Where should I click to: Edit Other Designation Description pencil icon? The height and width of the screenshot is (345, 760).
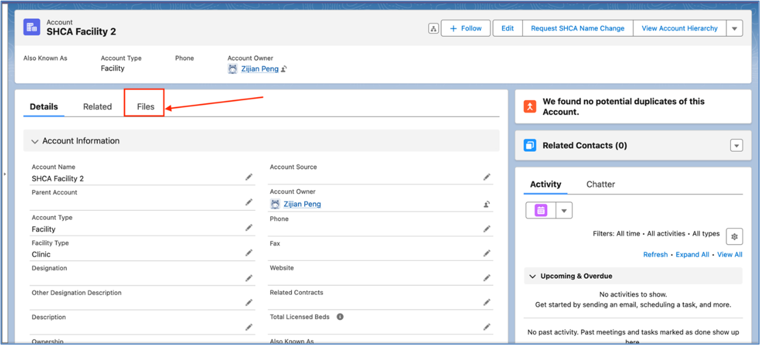[249, 302]
